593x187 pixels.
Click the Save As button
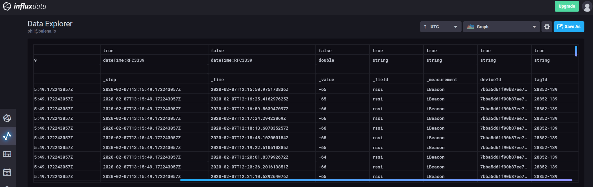(x=569, y=27)
